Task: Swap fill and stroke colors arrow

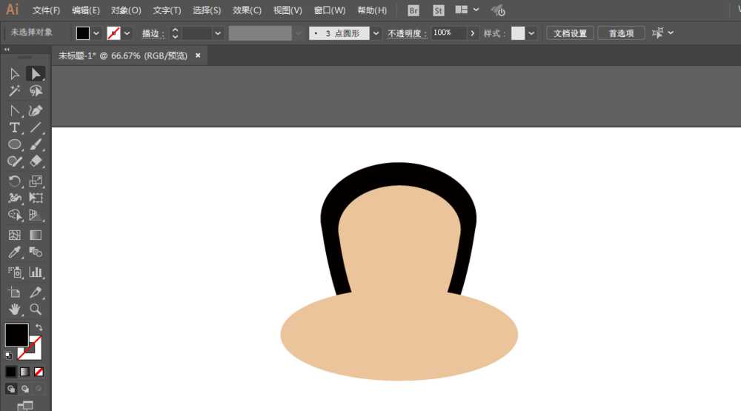Action: pos(39,327)
